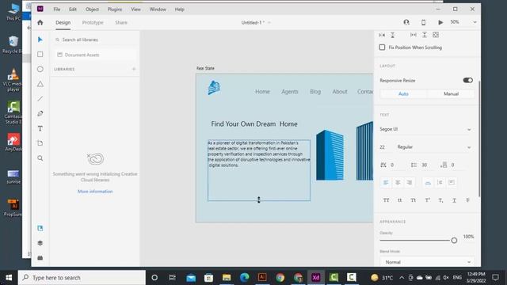
Task: Go to Home screen icon
Action: coord(40,22)
